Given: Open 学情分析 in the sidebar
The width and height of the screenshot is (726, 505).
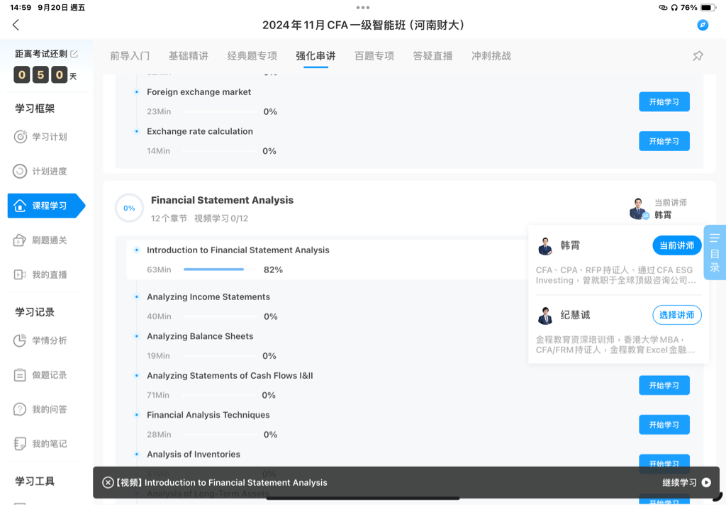Looking at the screenshot, I should click(x=40, y=340).
